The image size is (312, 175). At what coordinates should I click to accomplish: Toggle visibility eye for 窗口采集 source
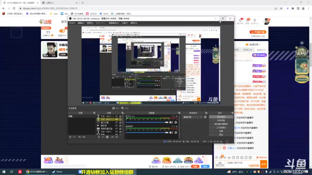point(116,122)
